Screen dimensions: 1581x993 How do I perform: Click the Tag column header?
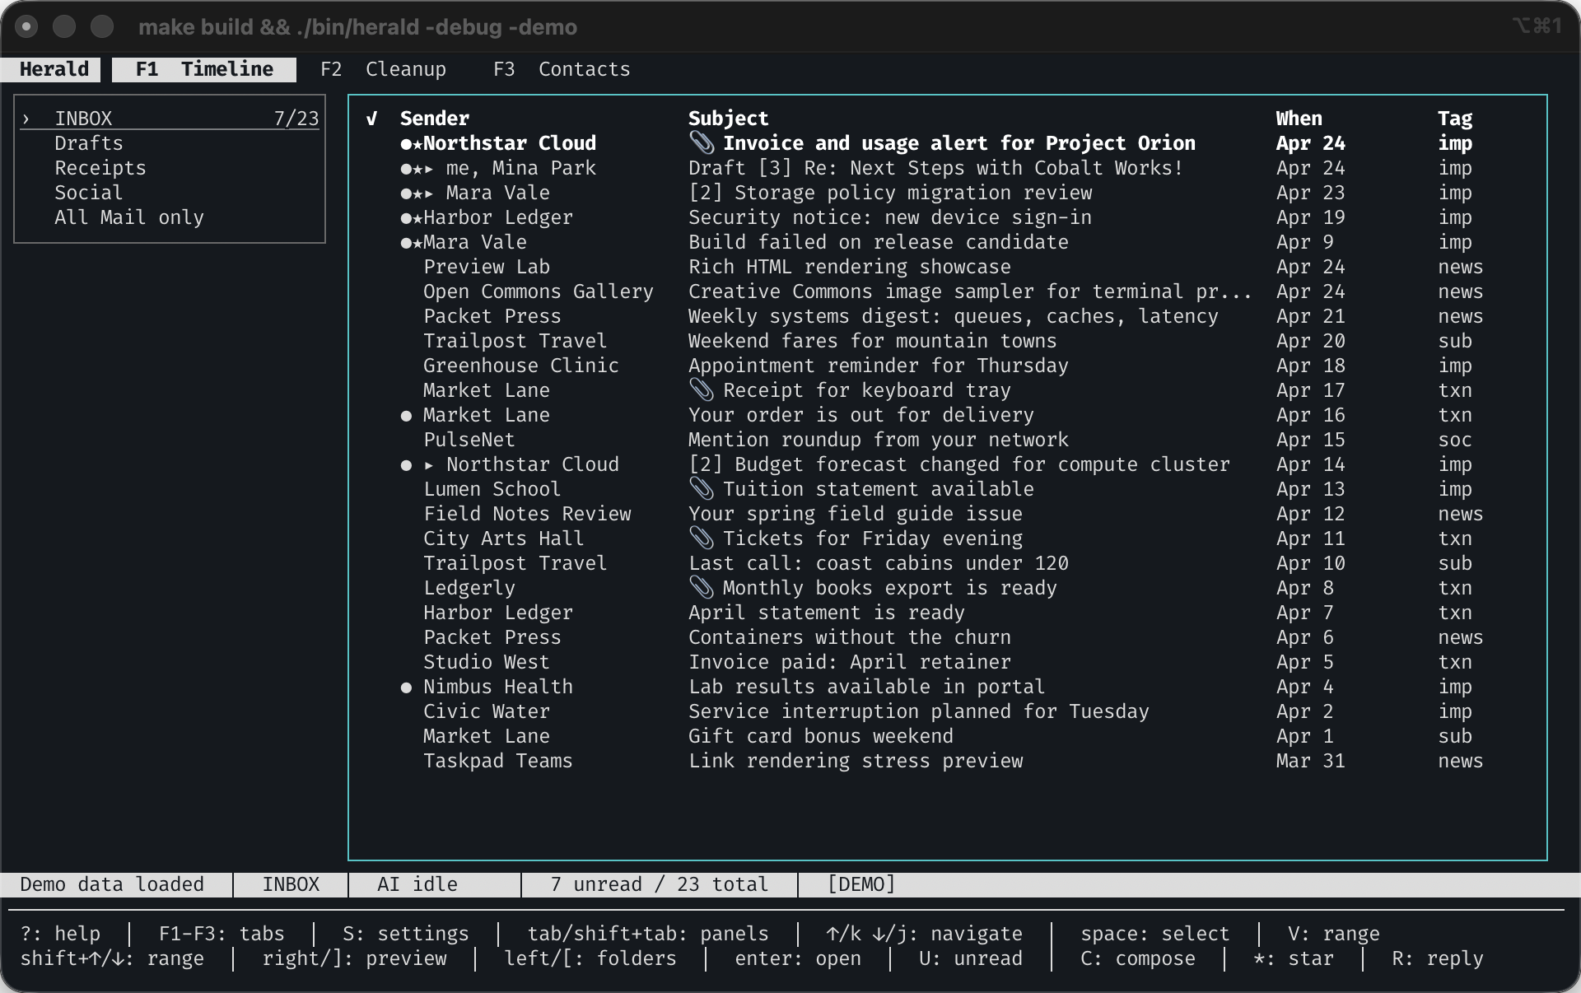tap(1455, 119)
